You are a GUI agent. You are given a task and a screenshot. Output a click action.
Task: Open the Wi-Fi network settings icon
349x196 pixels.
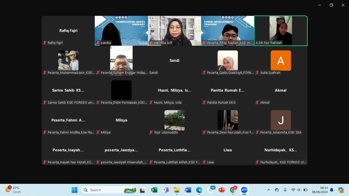click(x=293, y=190)
